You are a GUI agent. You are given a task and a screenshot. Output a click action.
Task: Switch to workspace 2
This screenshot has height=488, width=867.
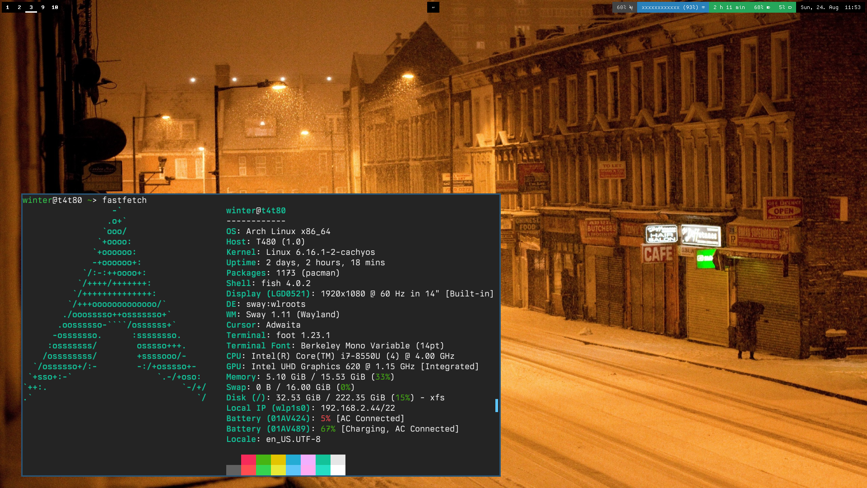(x=19, y=7)
